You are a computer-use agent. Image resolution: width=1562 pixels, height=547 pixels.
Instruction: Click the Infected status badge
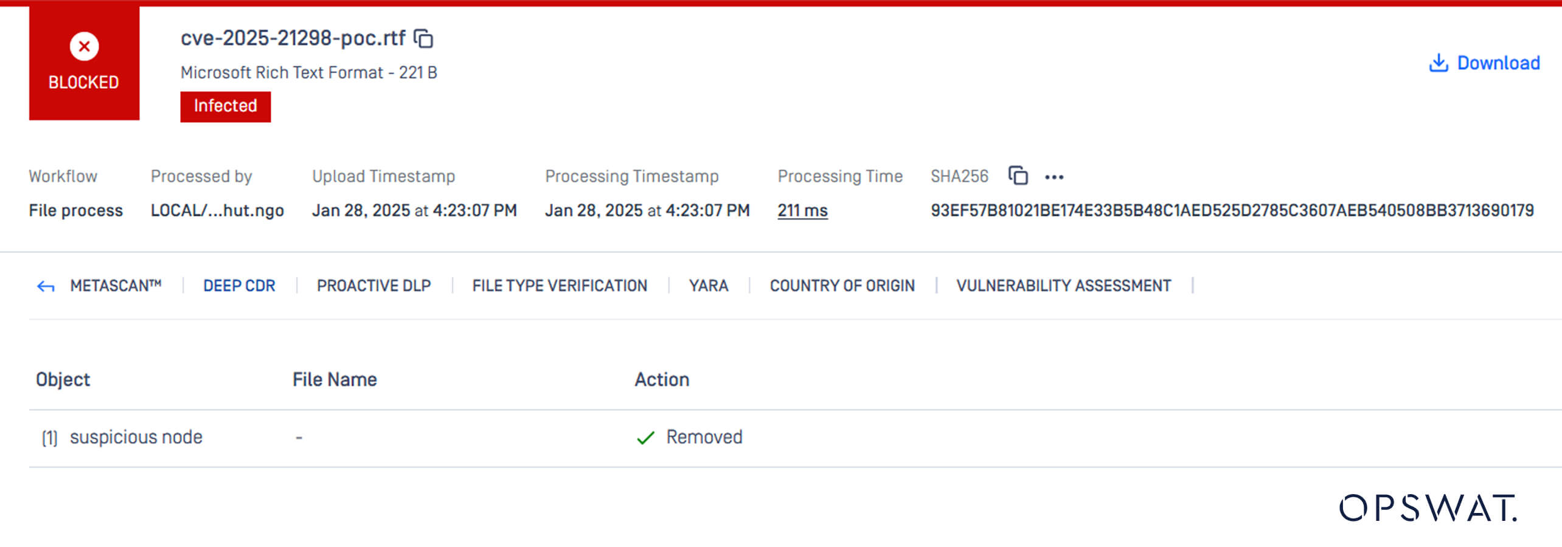click(225, 106)
